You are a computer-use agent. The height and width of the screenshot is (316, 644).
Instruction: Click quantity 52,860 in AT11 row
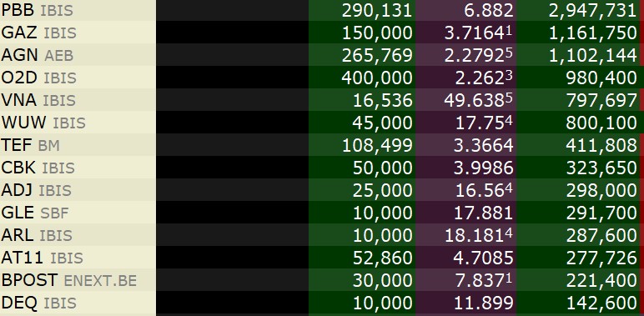click(382, 258)
